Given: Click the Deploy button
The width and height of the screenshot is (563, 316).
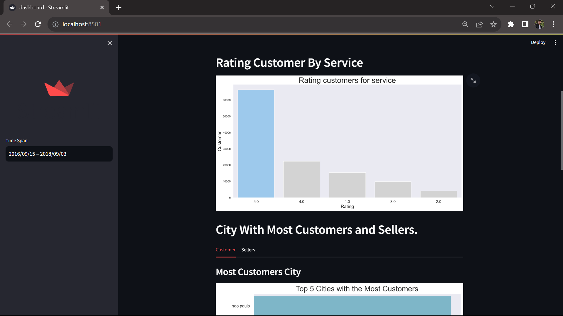Looking at the screenshot, I should click(538, 42).
